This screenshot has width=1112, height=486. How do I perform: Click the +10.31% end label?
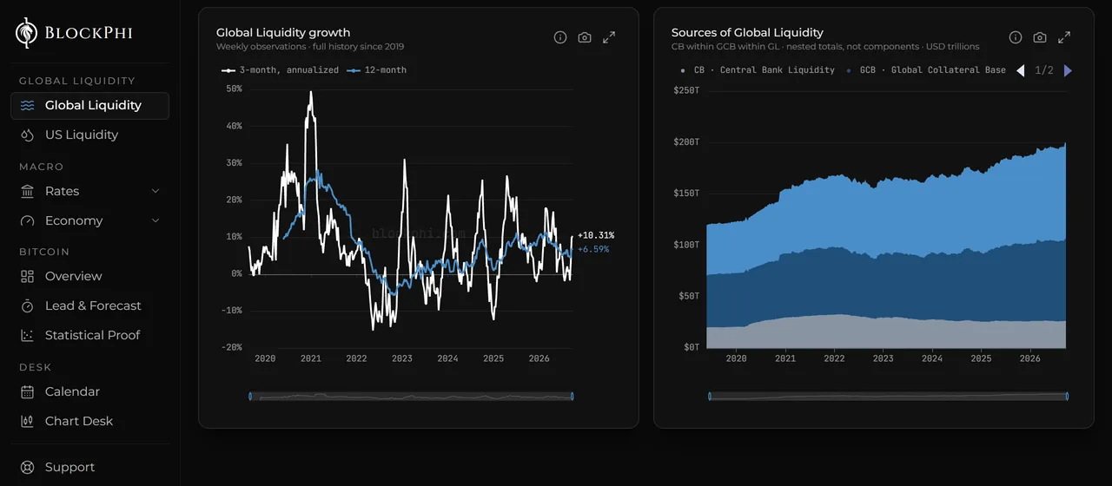(x=596, y=235)
